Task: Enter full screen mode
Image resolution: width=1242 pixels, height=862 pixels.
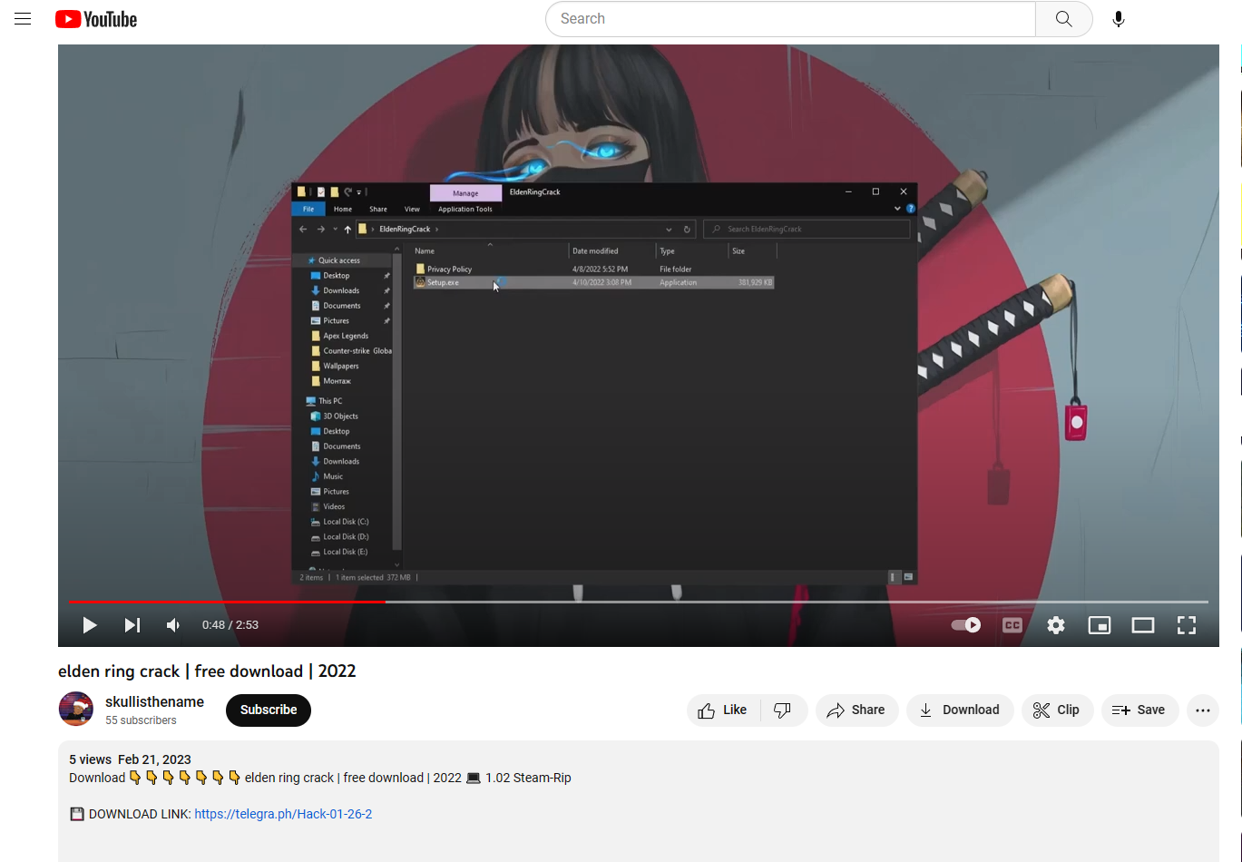Action: (x=1187, y=625)
